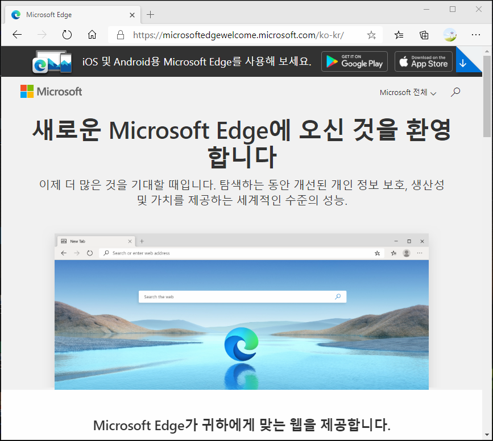
Task: Open Settings and more ellipsis menu
Action: coord(476,35)
